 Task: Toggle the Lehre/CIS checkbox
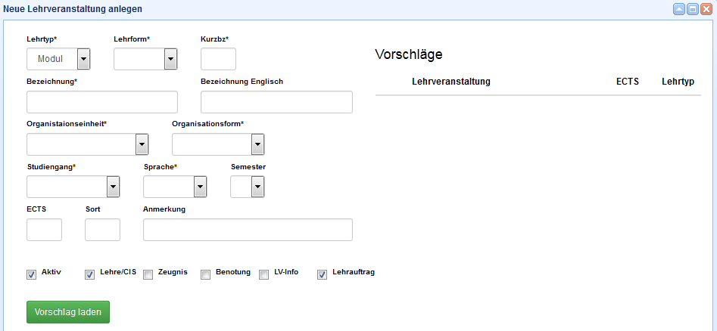tap(89, 274)
